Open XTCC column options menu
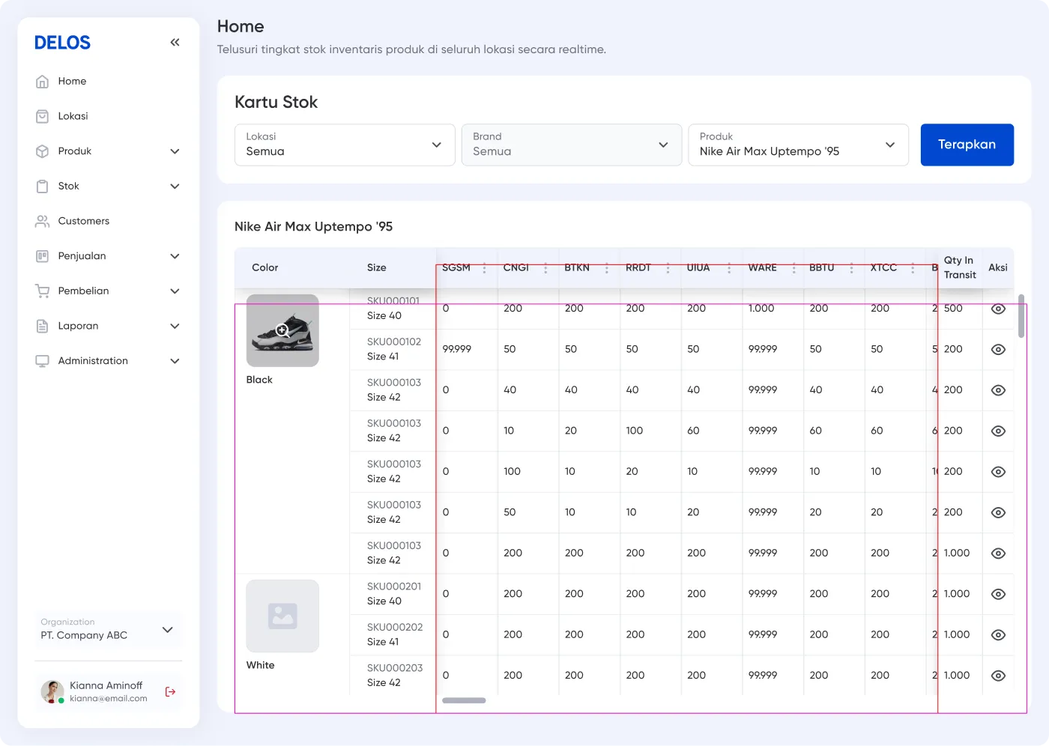Viewport: 1049px width, 746px height. pyautogui.click(x=913, y=268)
